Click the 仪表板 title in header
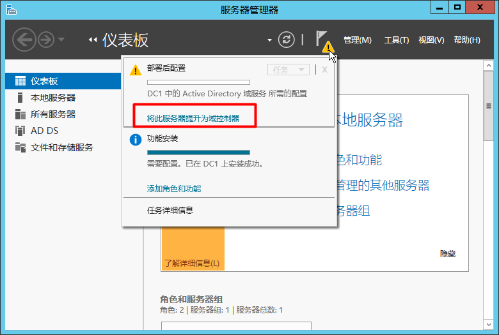The height and width of the screenshot is (335, 499). point(125,40)
